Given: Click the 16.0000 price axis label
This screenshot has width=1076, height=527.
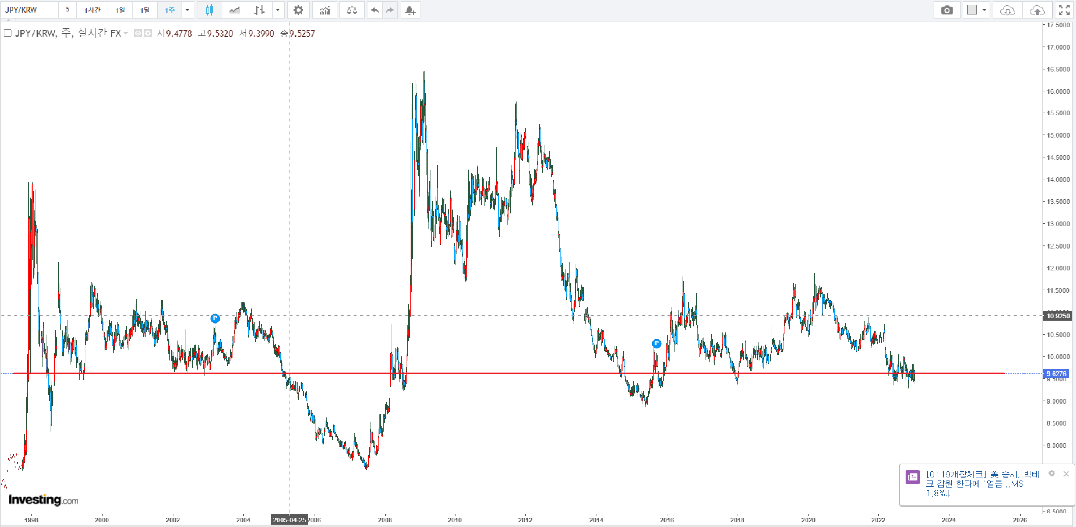Looking at the screenshot, I should point(1058,91).
